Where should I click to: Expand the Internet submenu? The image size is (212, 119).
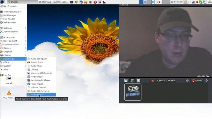(x=14, y=55)
